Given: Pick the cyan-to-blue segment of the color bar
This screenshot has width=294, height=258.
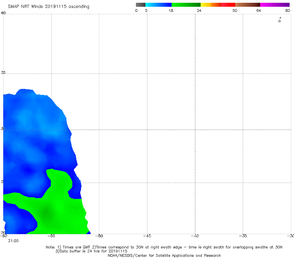Looking at the screenshot, I should [x=159, y=5].
